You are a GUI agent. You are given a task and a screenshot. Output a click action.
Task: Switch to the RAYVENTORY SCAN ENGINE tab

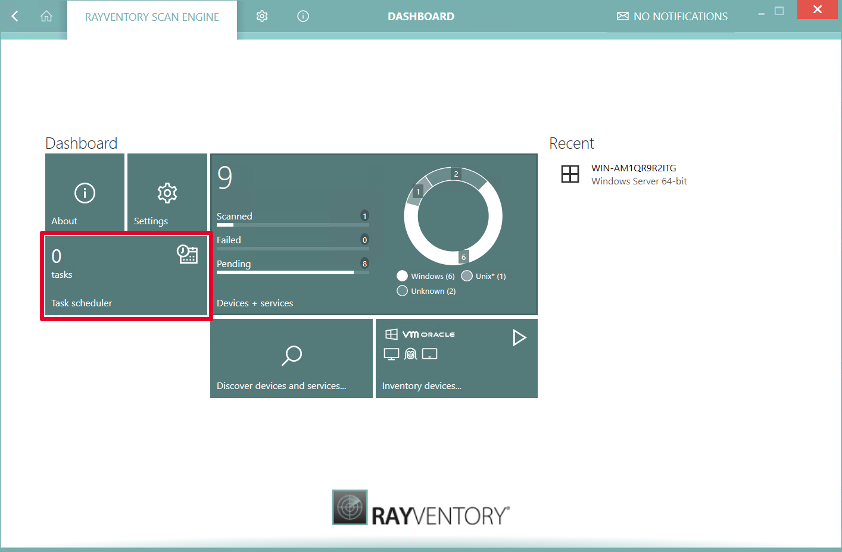click(152, 17)
